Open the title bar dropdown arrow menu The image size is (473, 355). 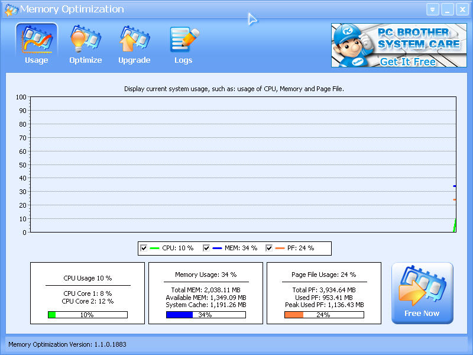pyautogui.click(x=433, y=9)
